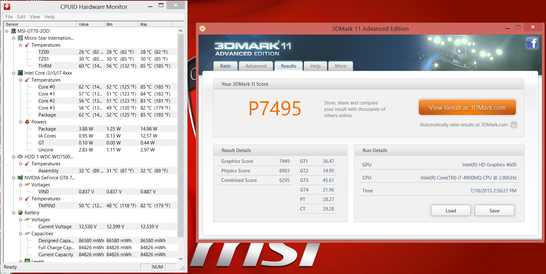Switch to the Advanced tab in 3DMark

(x=256, y=66)
